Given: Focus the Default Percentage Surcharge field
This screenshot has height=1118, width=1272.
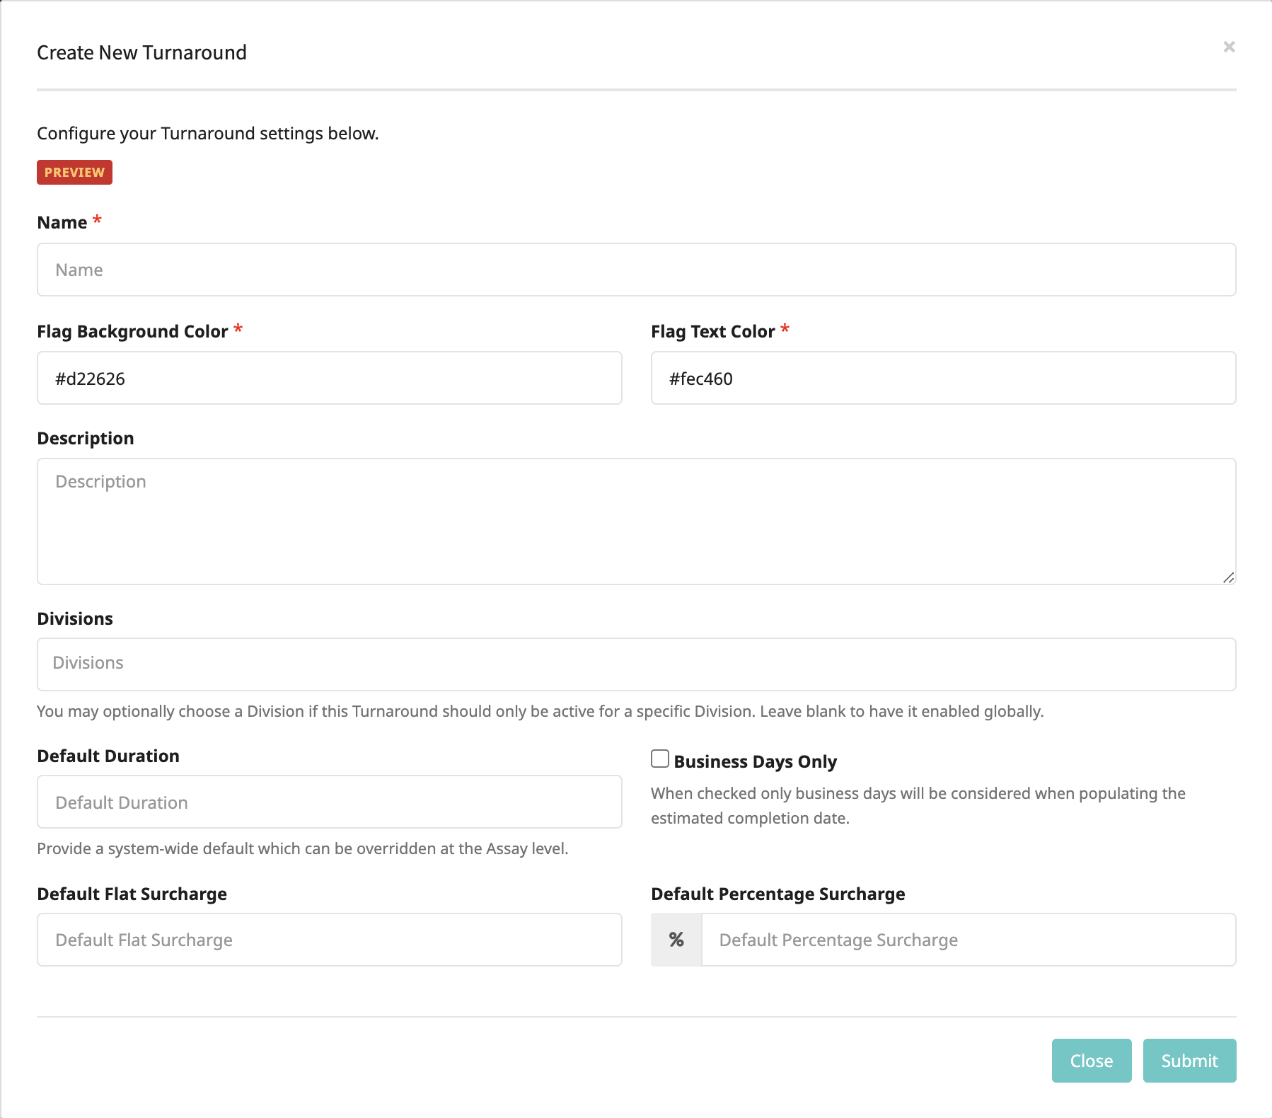Looking at the screenshot, I should [969, 940].
